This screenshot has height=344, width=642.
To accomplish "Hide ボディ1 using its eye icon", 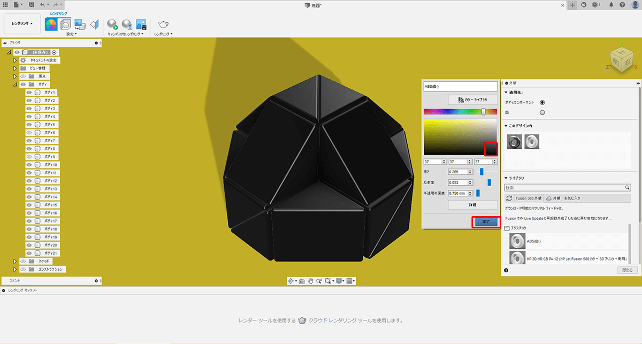I will [x=29, y=93].
